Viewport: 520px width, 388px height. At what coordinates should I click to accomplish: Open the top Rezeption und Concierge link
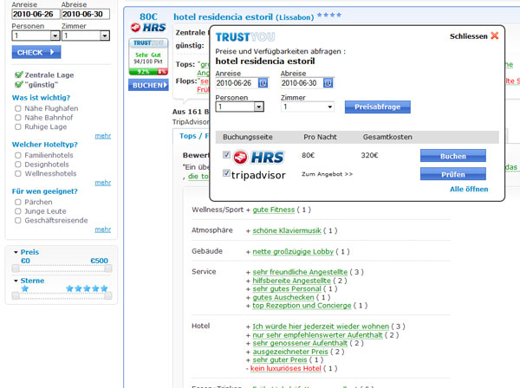[x=302, y=306]
